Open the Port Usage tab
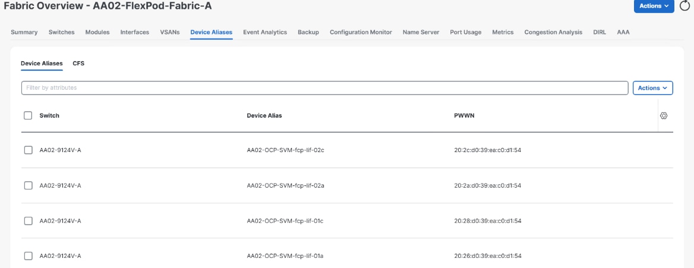Viewport: 694px width, 268px height. coord(466,32)
